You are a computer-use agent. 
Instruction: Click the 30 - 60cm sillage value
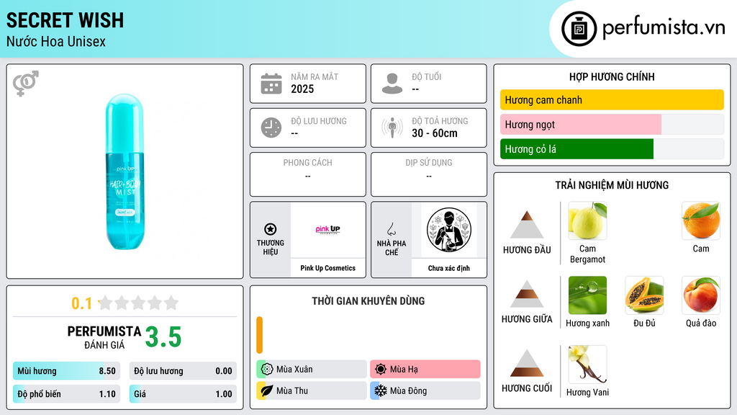click(x=435, y=133)
